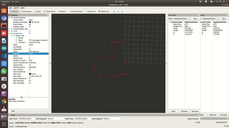The height and width of the screenshot is (128, 229).
Task: Select the Interact tool
Action: [14, 11]
